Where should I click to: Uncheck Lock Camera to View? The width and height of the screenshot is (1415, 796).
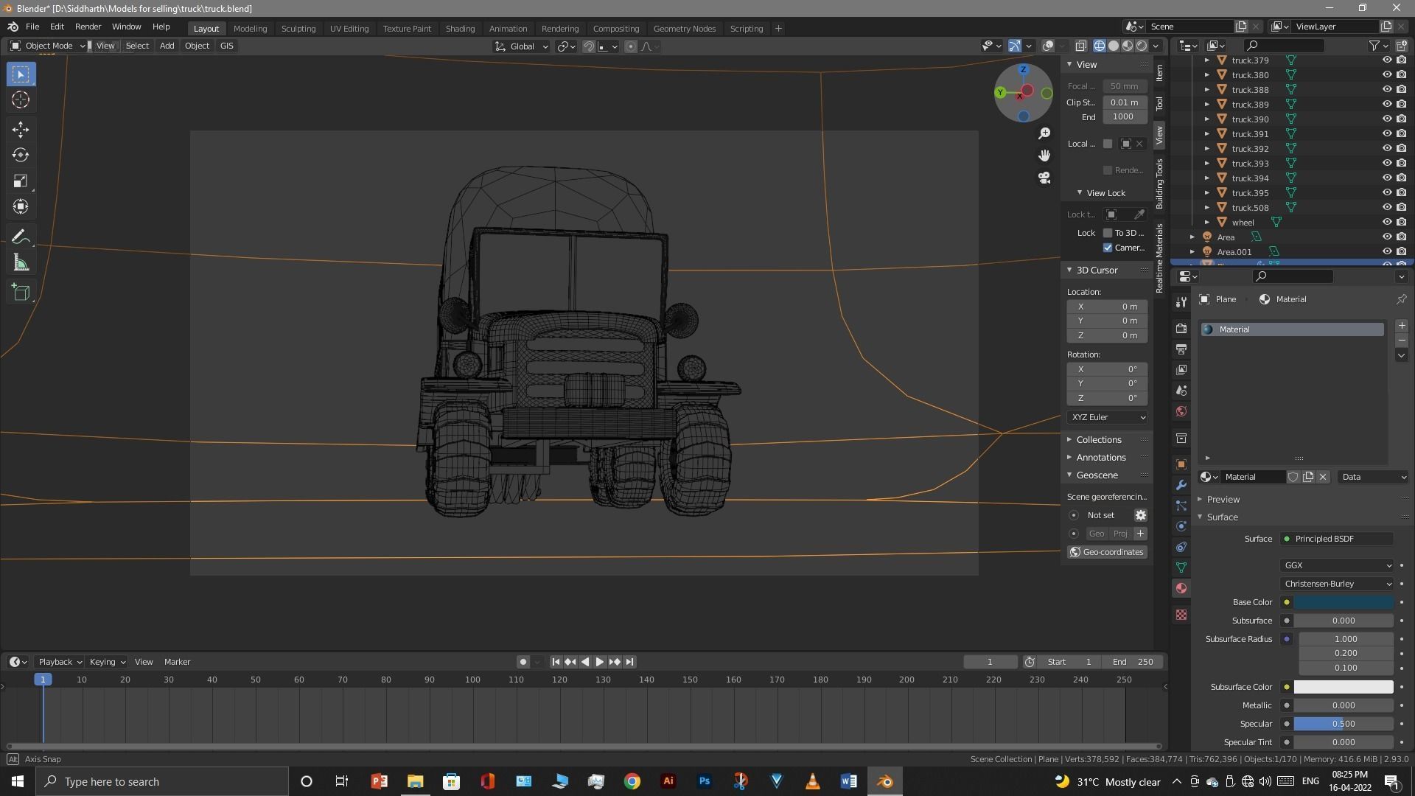[1107, 248]
